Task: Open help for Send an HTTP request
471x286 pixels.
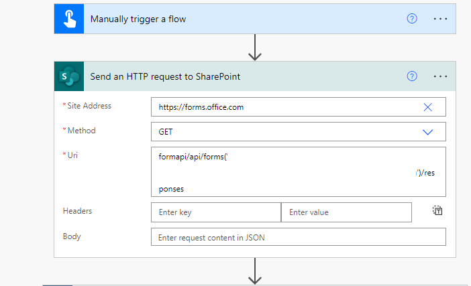Action: [412, 76]
